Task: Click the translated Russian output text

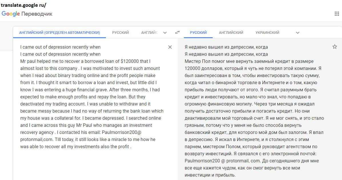Action: [x=254, y=111]
